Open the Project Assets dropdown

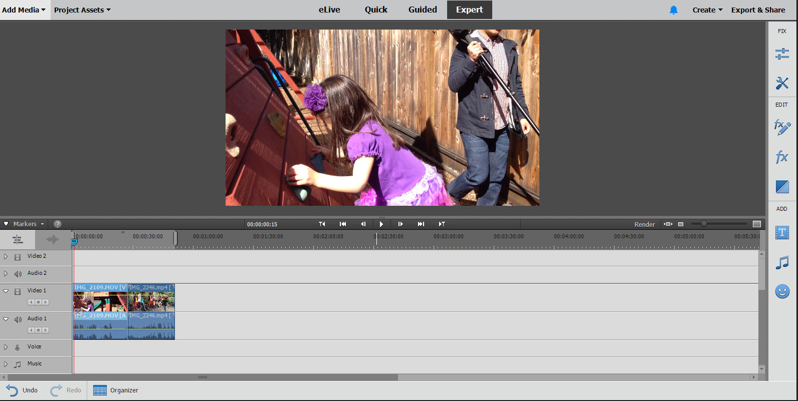pyautogui.click(x=82, y=10)
